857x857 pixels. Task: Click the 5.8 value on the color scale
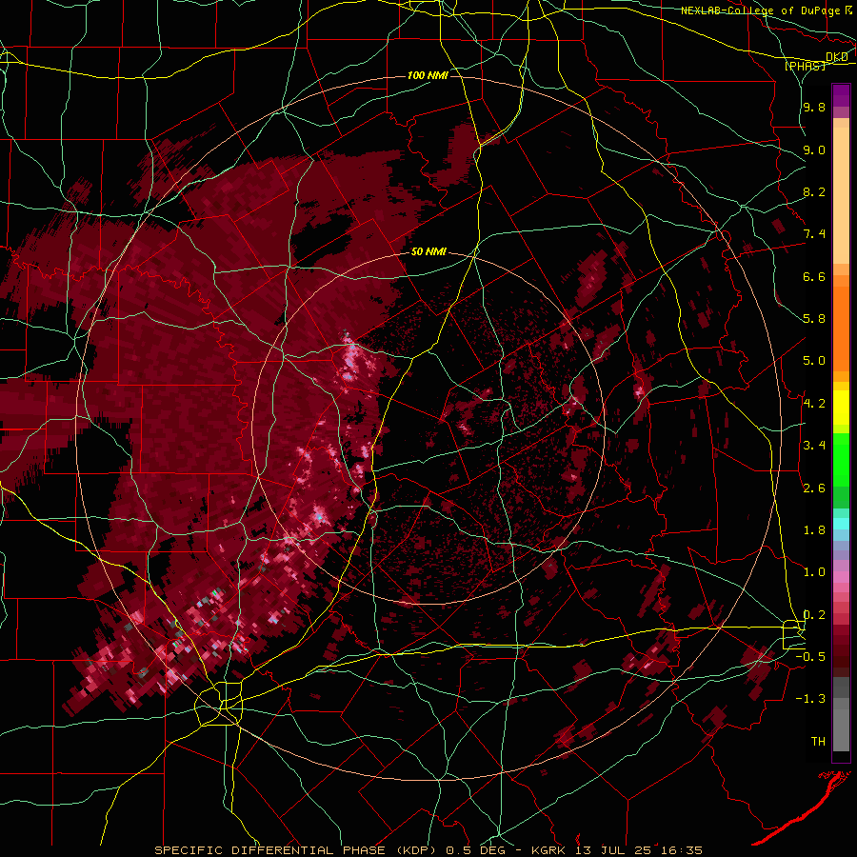(814, 319)
